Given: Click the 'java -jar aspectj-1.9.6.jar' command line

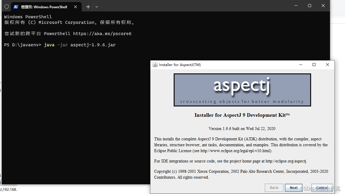Looking at the screenshot, I should click(80, 45).
